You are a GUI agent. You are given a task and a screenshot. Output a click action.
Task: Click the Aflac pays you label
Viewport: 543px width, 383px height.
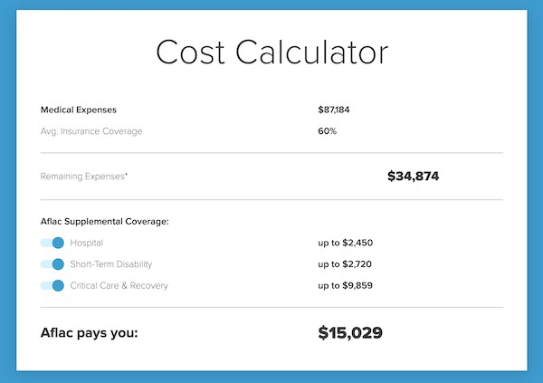[89, 332]
